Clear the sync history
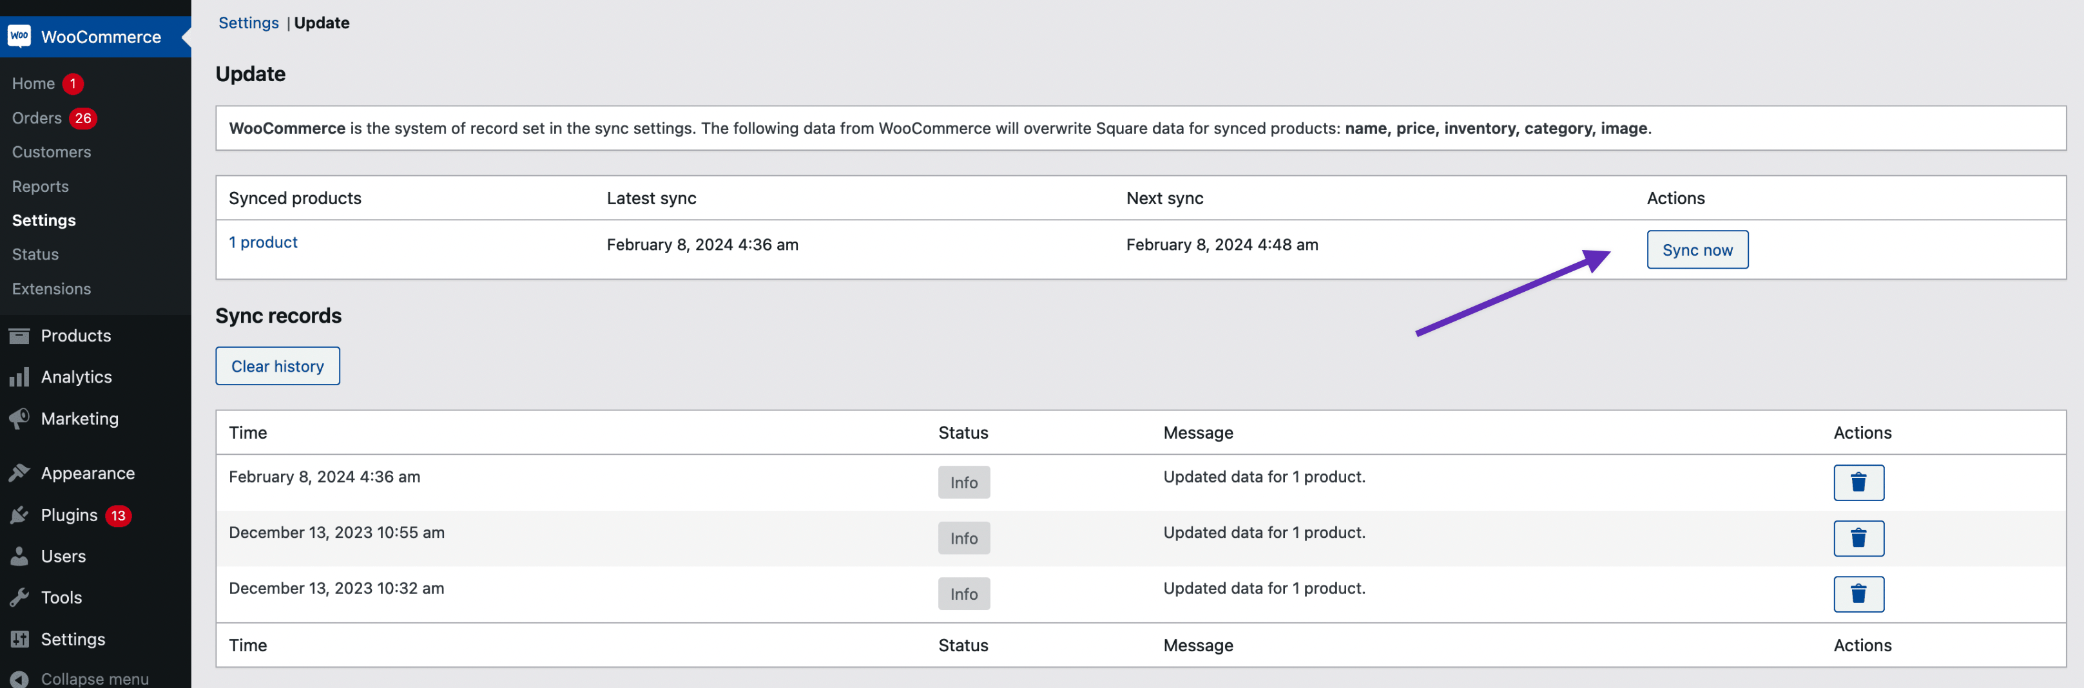 278,365
